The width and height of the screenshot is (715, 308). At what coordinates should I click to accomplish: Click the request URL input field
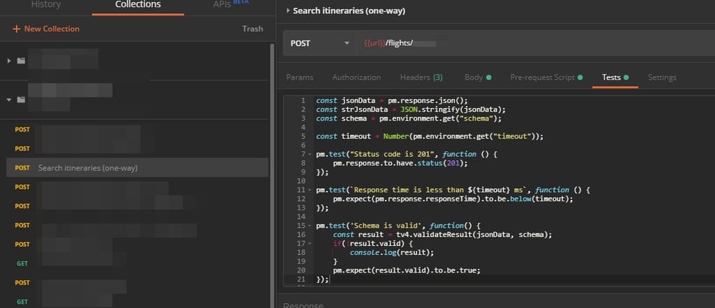[x=536, y=43]
